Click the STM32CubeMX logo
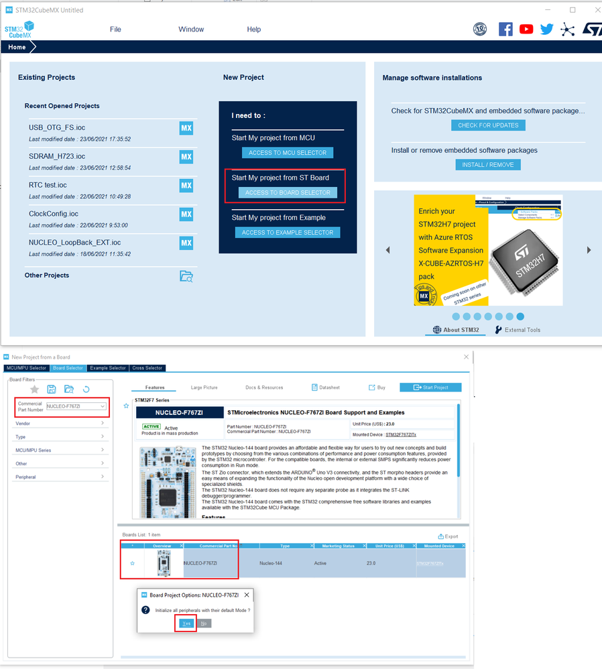 19,29
